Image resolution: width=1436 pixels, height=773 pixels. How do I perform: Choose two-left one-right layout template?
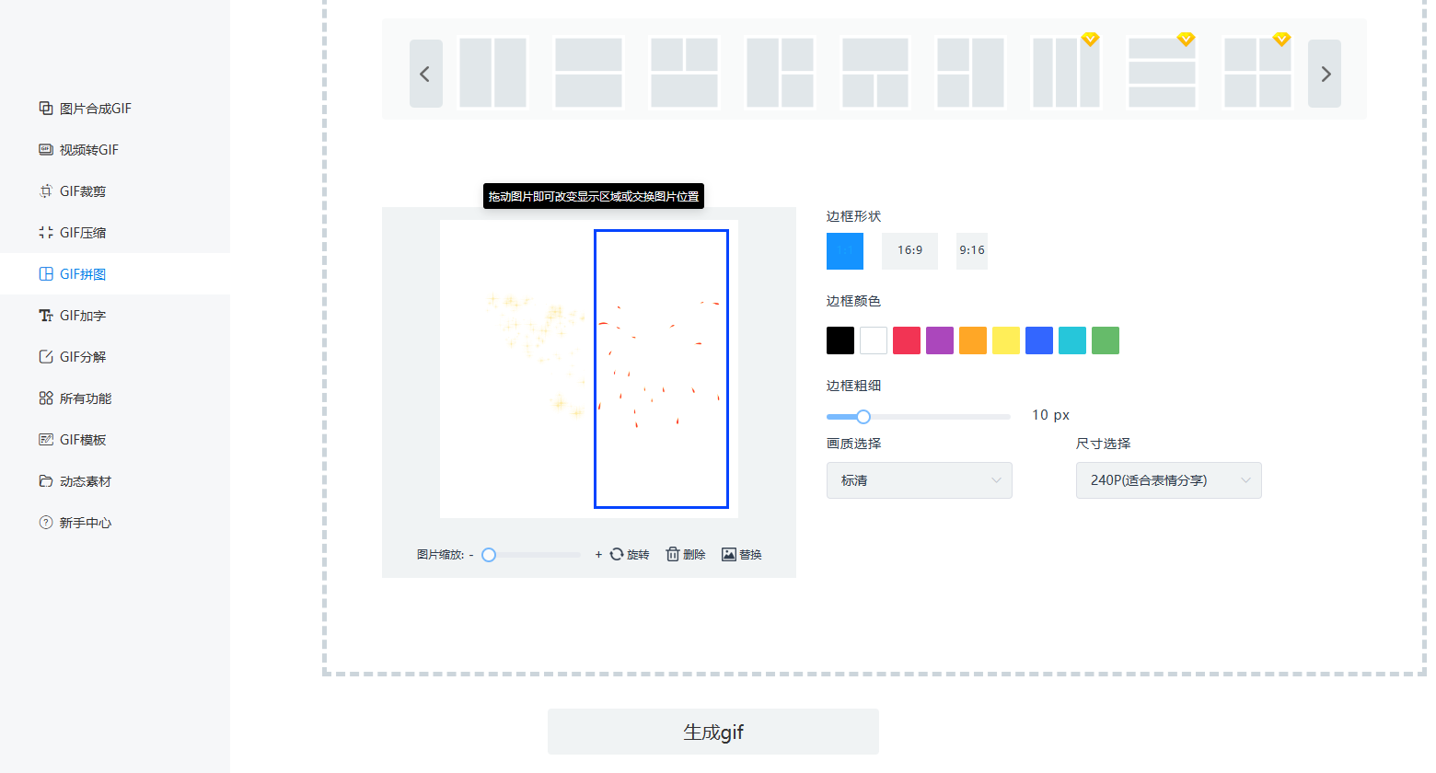click(x=970, y=73)
